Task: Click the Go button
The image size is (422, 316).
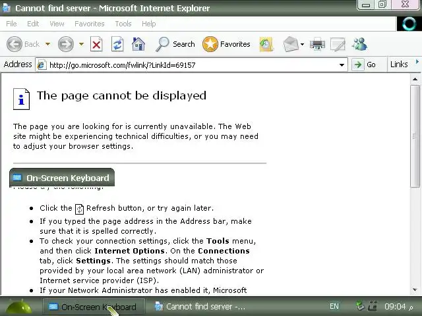Action: [365, 65]
